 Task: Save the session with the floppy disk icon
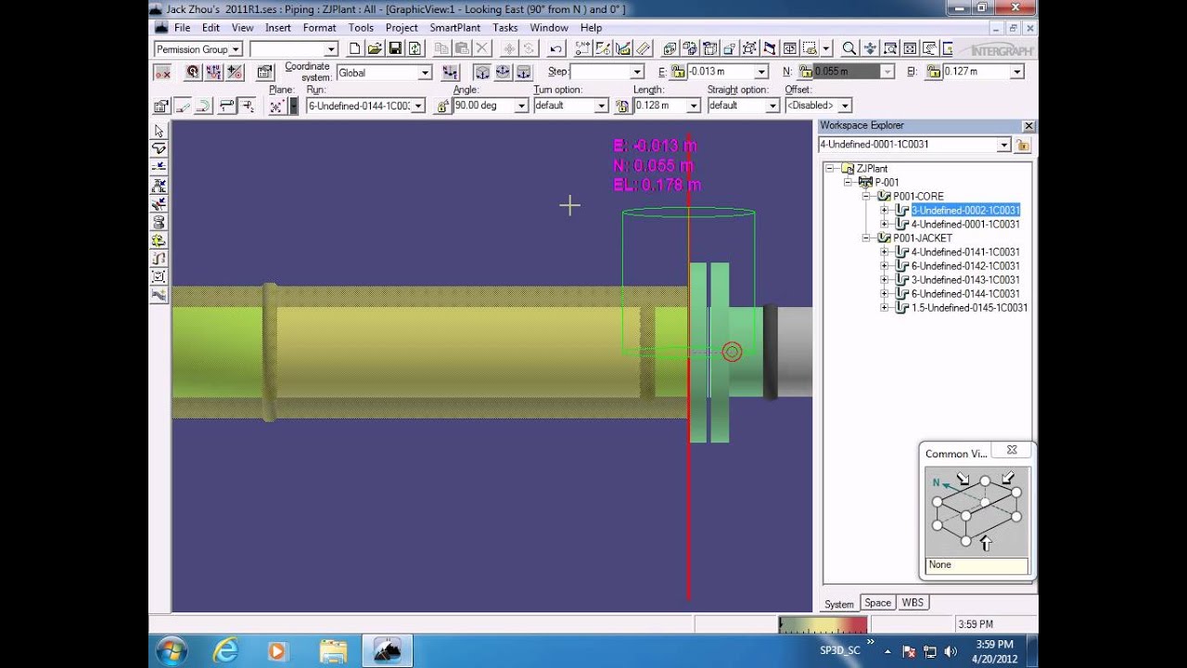pos(395,49)
